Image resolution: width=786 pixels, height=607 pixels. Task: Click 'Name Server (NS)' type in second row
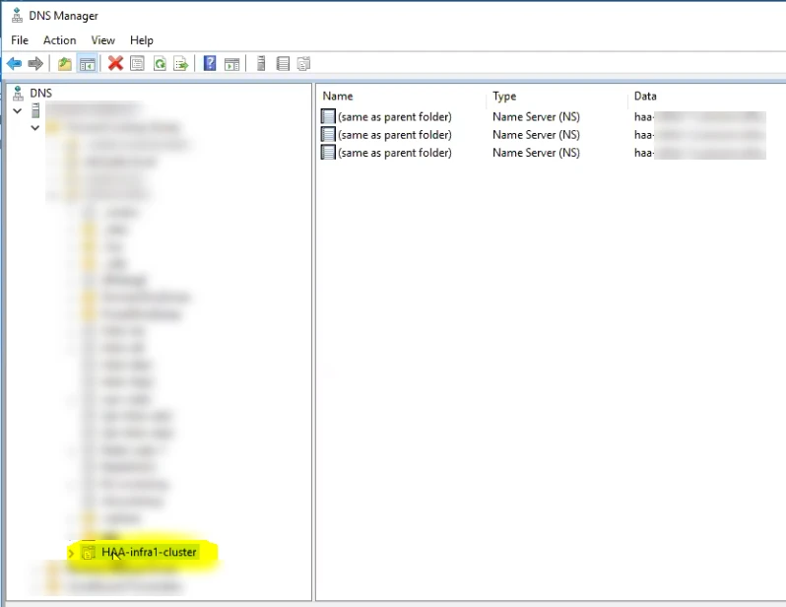pos(537,135)
